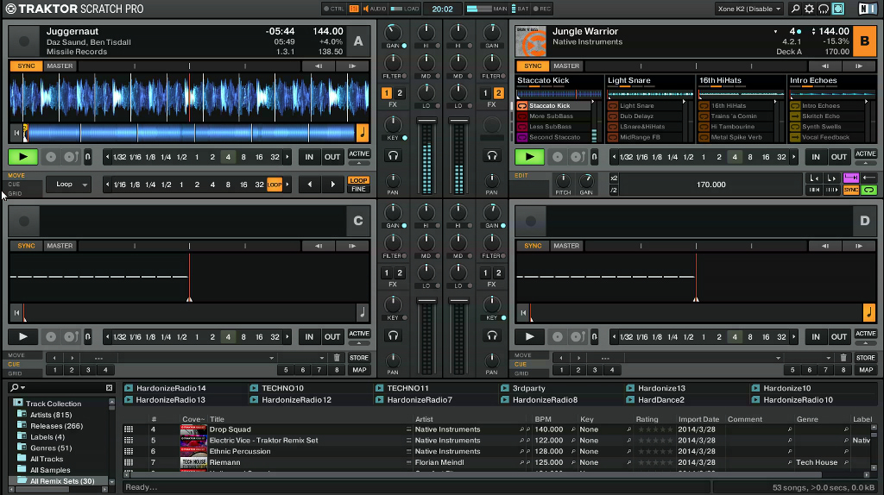Click Deck B headphone cue button in mixer
This screenshot has width=884, height=495.
coord(492,155)
